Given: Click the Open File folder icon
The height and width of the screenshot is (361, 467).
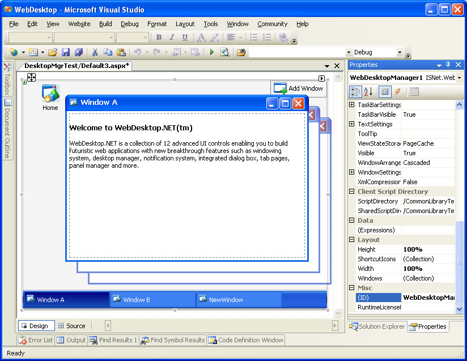Looking at the screenshot, I should pos(52,52).
